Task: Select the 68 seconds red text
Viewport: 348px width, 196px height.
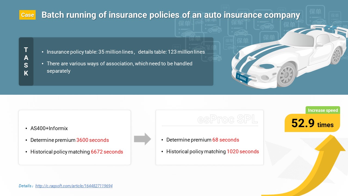Action: pyautogui.click(x=226, y=140)
